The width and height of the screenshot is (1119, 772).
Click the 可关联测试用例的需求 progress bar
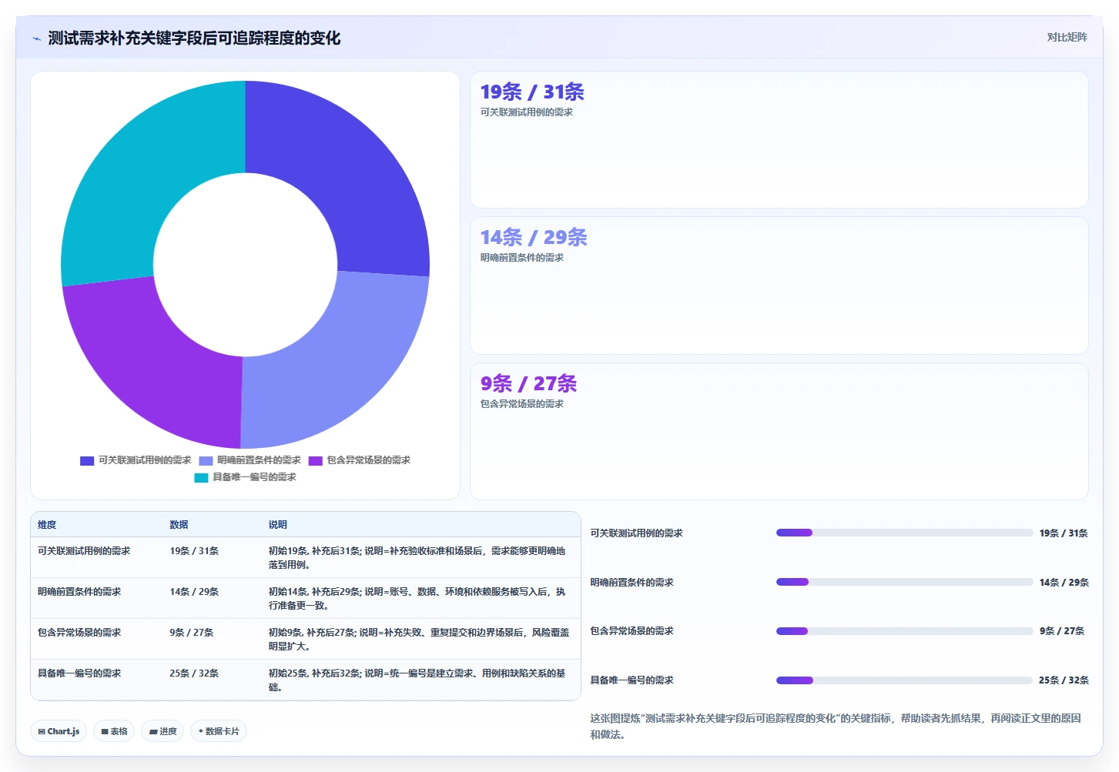coord(904,533)
